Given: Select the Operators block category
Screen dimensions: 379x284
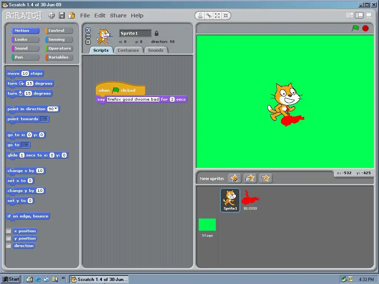Looking at the screenshot, I should pos(59,48).
